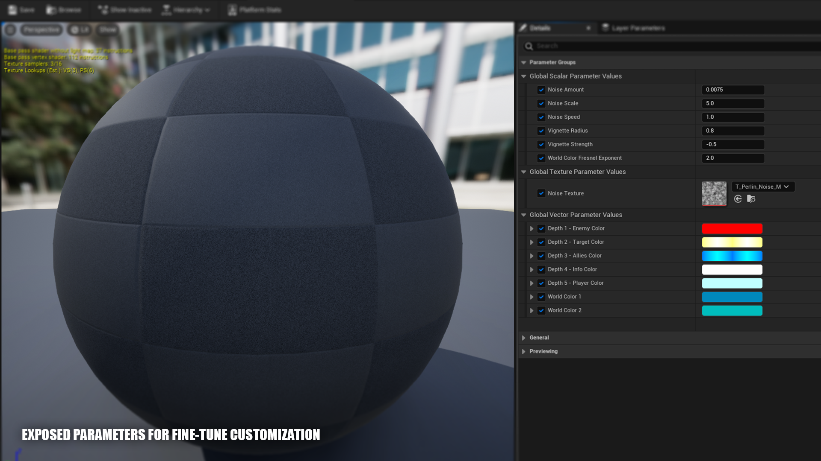
Task: Toggle the Vignette Radius checkbox
Action: click(541, 131)
